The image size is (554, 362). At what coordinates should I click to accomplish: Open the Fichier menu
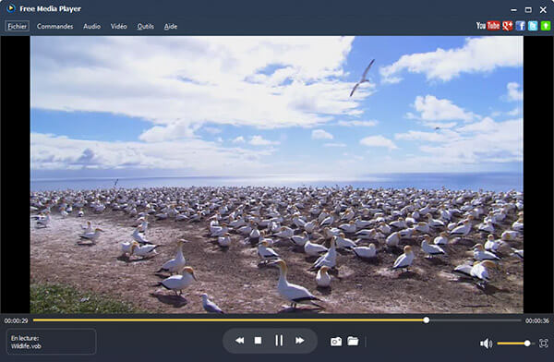click(17, 26)
